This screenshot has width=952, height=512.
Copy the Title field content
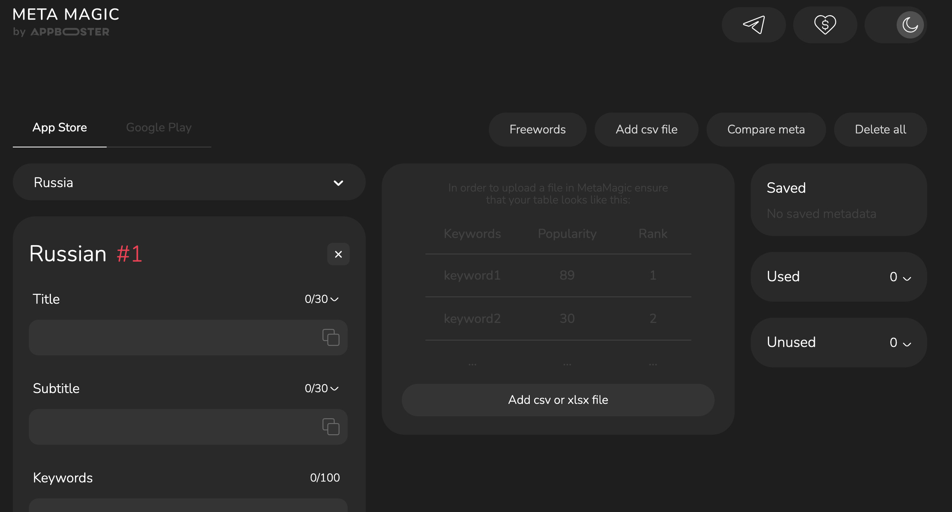click(x=331, y=337)
